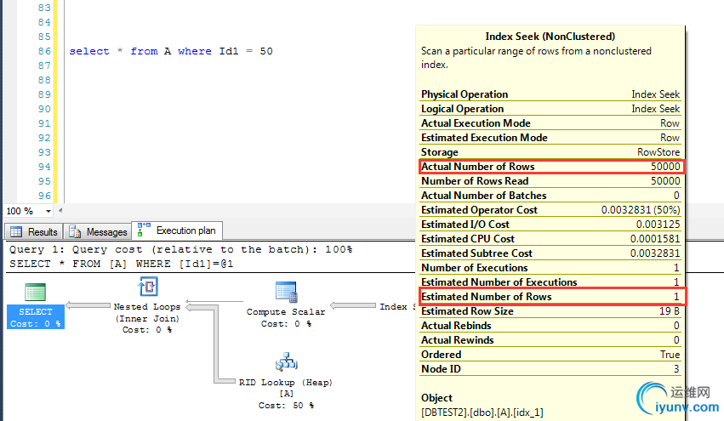Click the 'Estimated Number of Executions' tooltip row

[550, 282]
